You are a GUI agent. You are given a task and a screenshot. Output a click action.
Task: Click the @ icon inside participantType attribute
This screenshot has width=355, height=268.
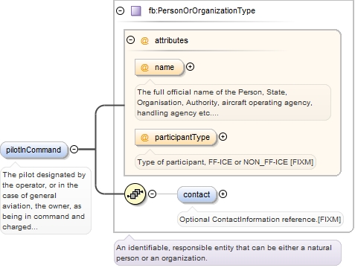[144, 138]
